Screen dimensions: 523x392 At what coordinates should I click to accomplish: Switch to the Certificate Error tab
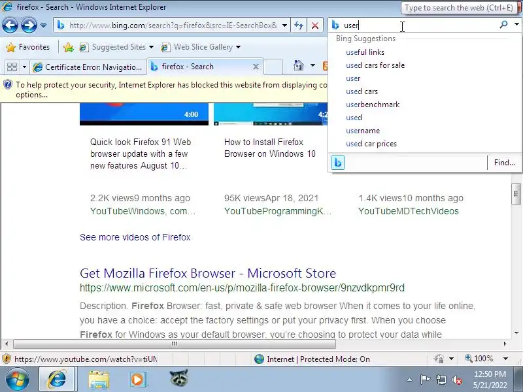[x=88, y=67]
